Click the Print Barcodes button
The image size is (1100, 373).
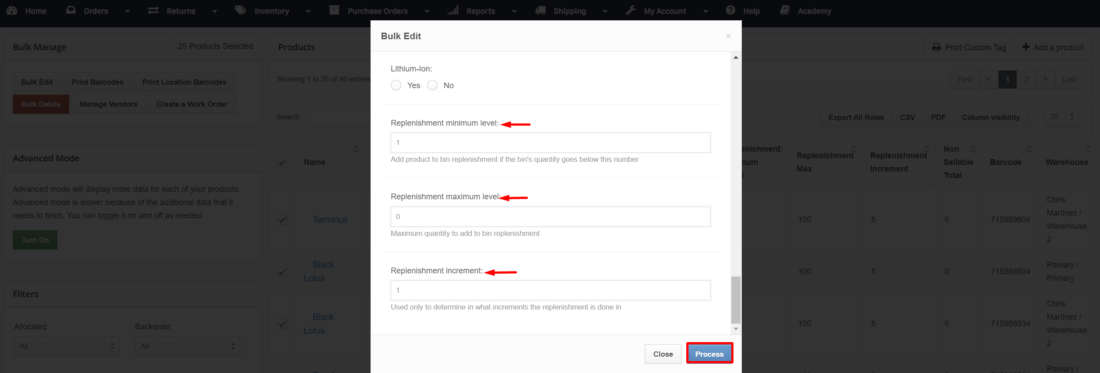click(97, 82)
